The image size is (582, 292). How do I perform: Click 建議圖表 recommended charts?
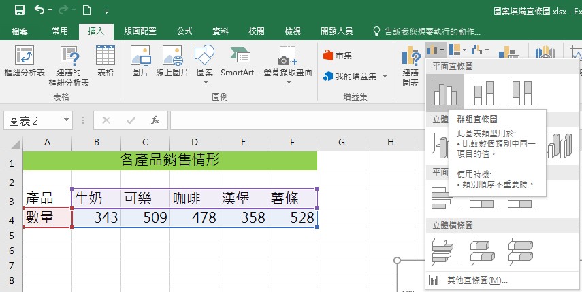tap(410, 66)
